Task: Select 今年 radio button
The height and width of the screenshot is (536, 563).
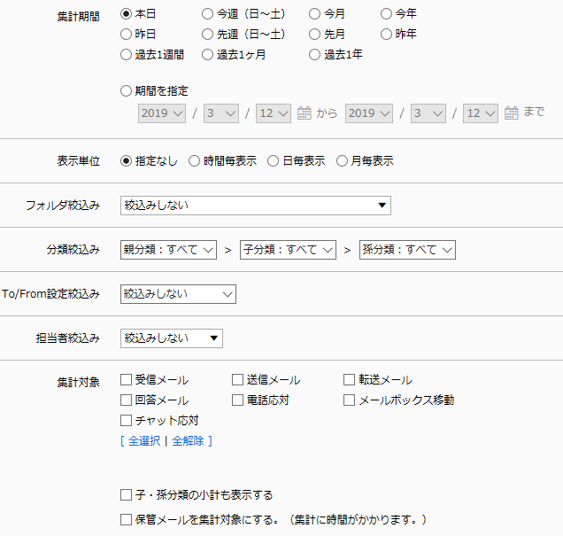Action: click(x=386, y=14)
